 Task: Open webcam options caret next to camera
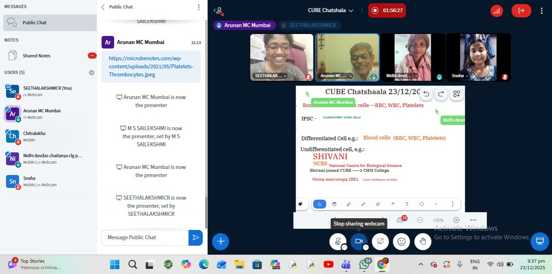(x=366, y=247)
